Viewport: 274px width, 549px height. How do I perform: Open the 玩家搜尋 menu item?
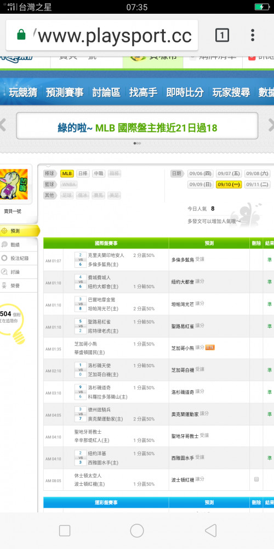point(231,92)
